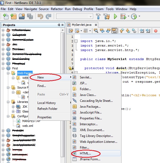
Task: Collapse the imports code fold on line 2
Action: tap(76, 41)
